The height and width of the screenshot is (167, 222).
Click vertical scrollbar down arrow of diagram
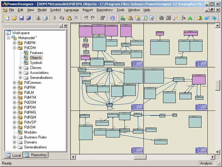point(217,152)
